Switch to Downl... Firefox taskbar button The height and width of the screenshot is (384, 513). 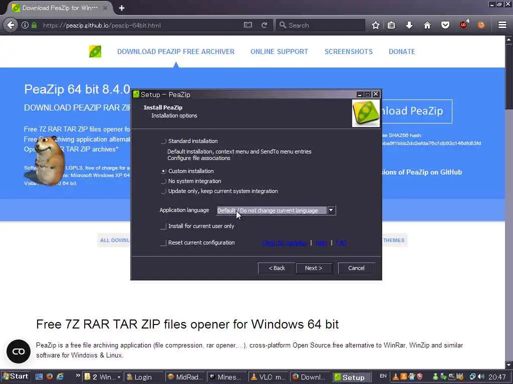310,377
